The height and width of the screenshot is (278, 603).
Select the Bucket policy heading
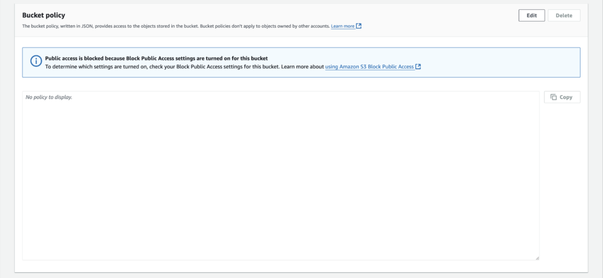coord(44,14)
